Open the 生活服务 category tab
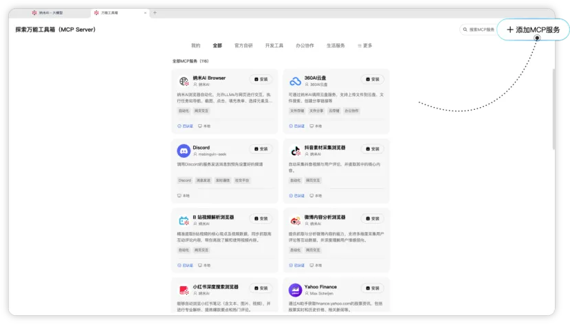This screenshot has width=570, height=324. [x=336, y=45]
